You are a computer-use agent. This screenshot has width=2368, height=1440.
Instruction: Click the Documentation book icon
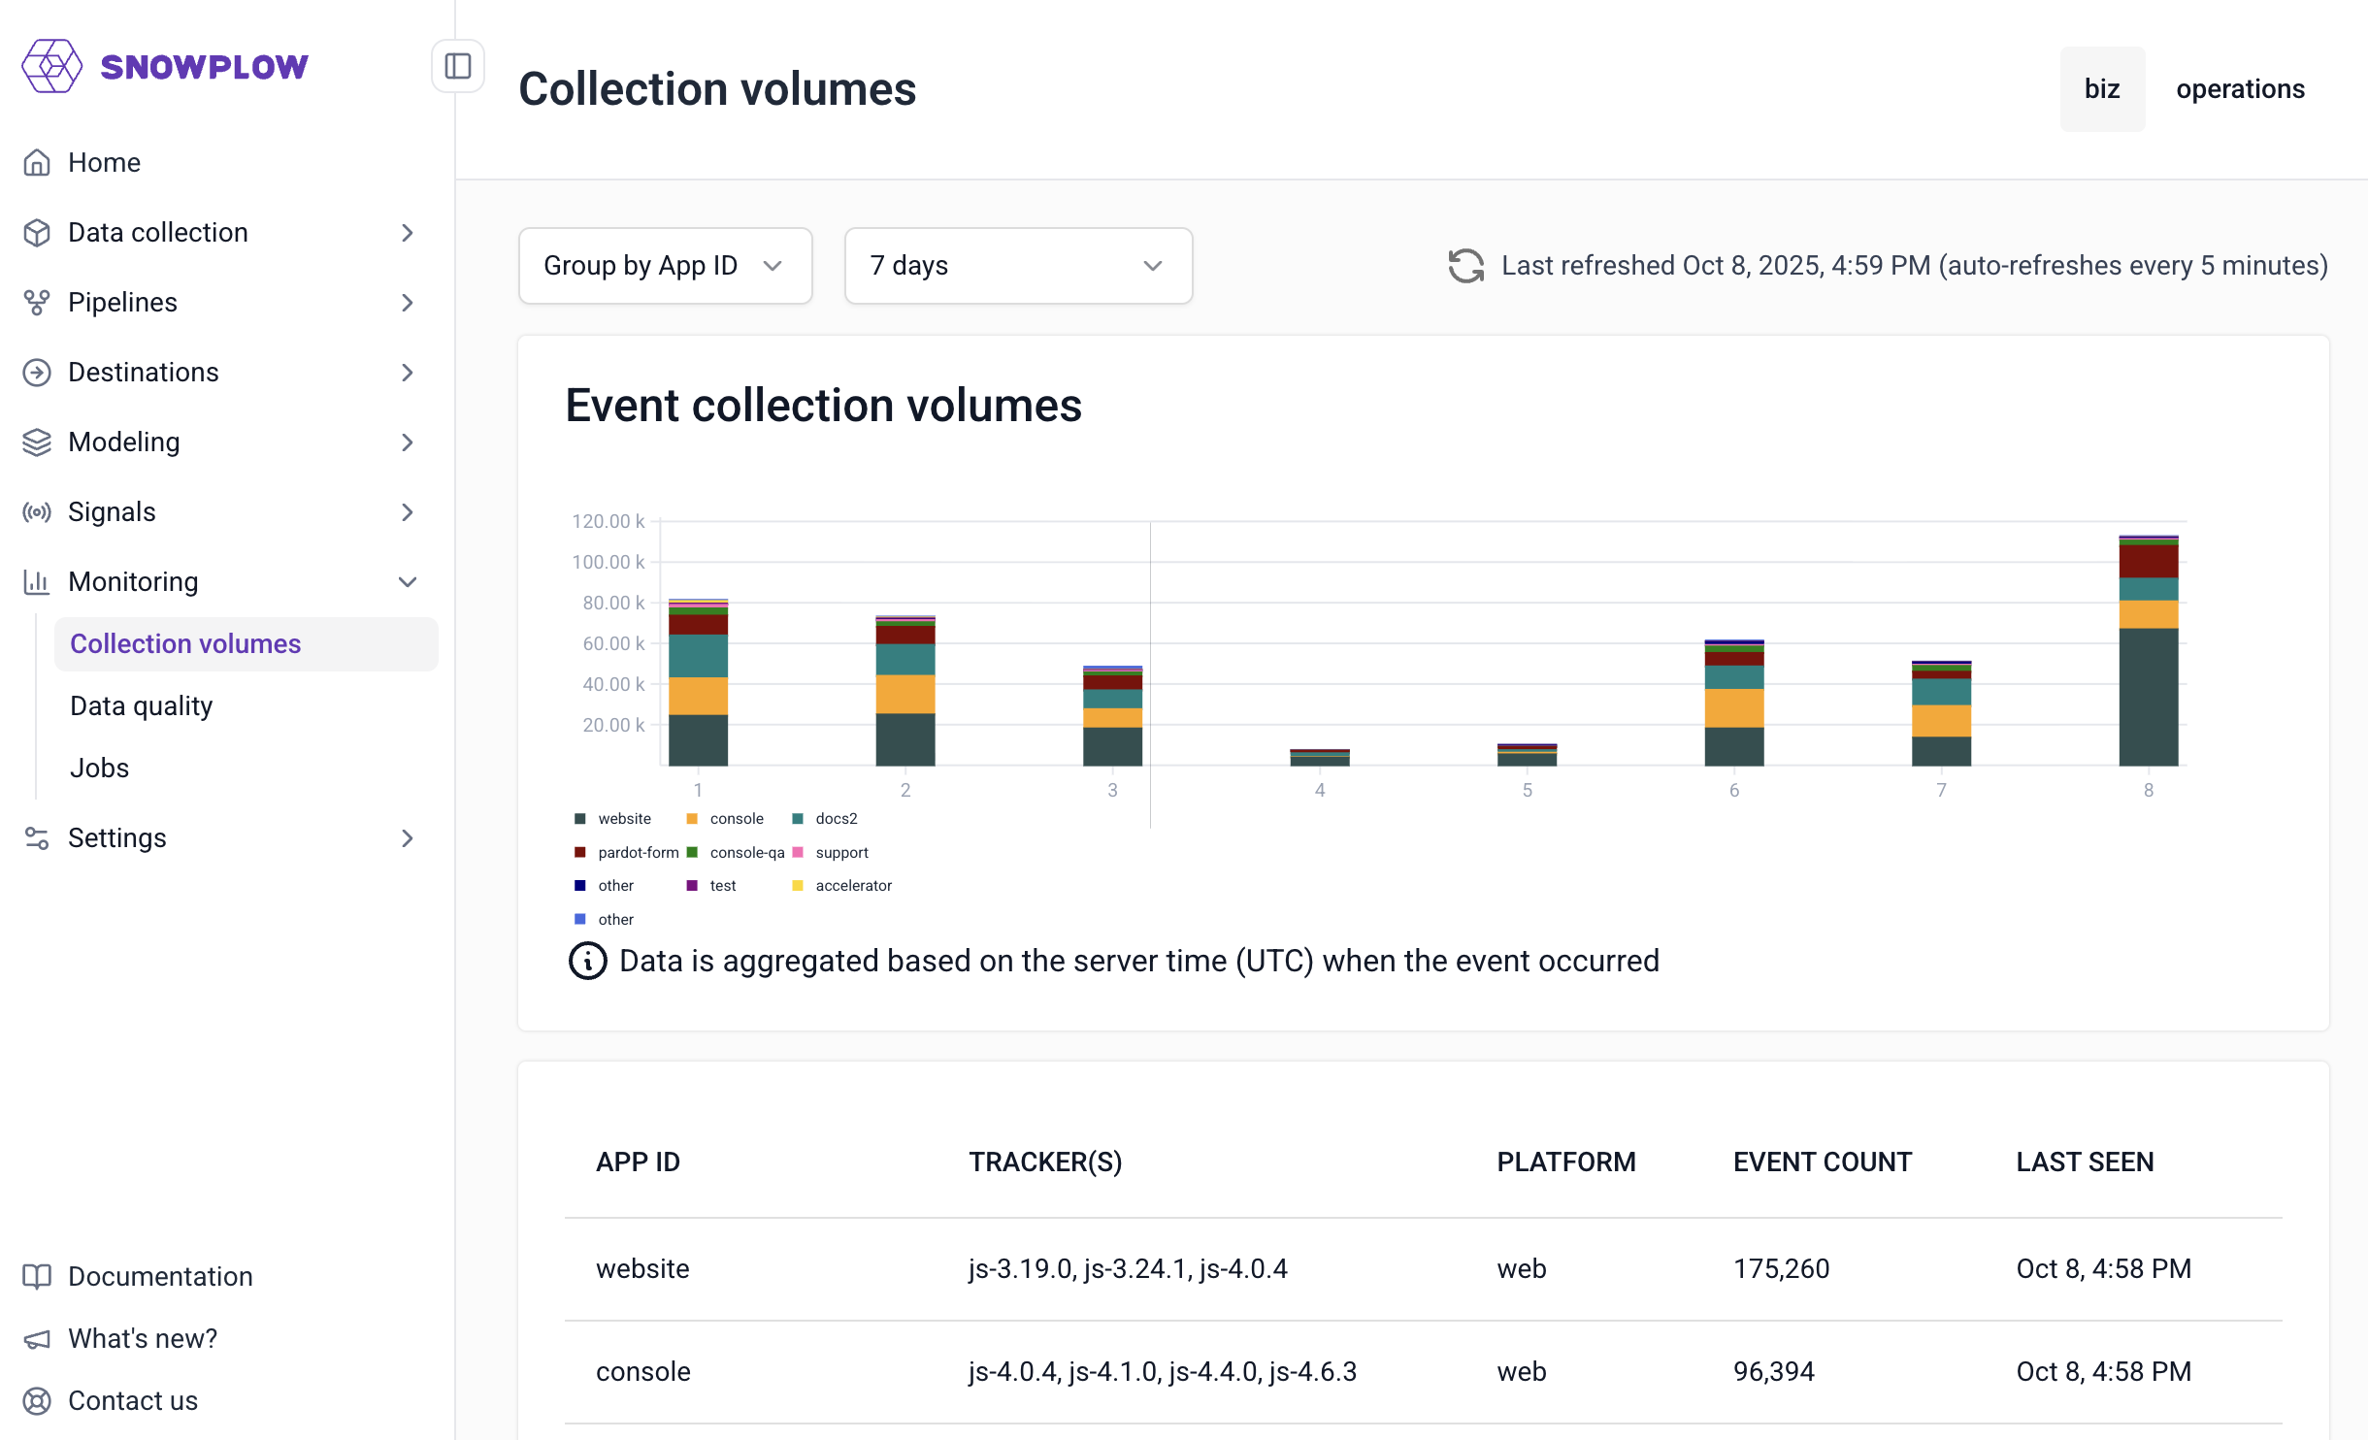[37, 1276]
